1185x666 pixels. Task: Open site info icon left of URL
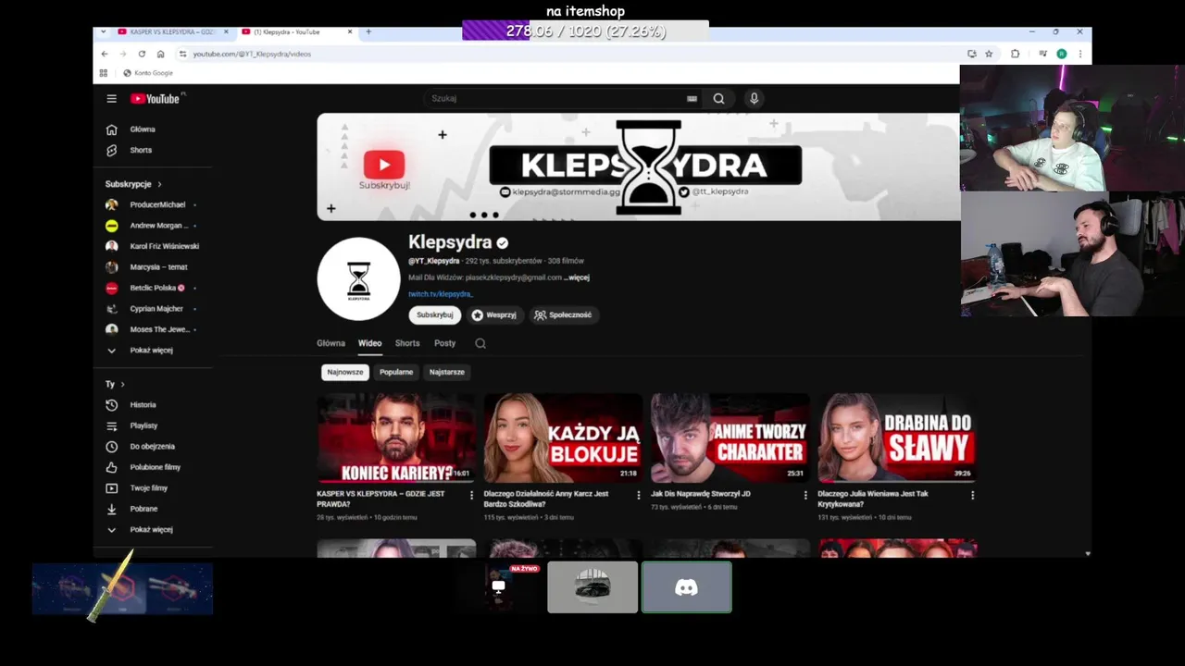(182, 54)
